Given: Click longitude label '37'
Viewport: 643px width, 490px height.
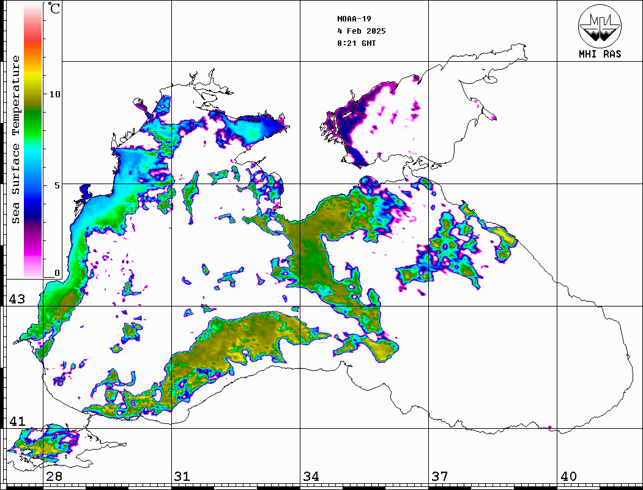Looking at the screenshot, I should pos(440,477).
